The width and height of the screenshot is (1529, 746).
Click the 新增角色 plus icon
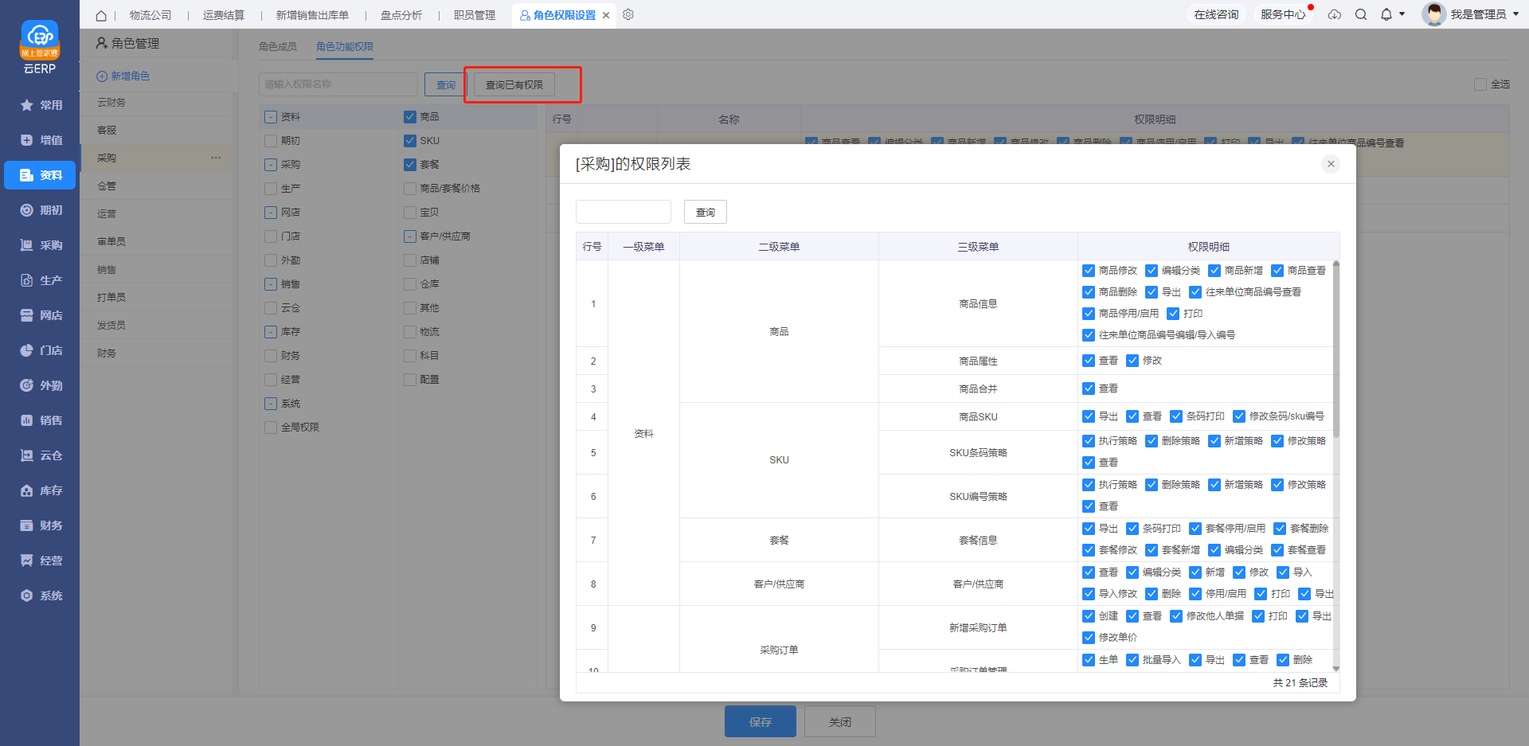[x=102, y=76]
